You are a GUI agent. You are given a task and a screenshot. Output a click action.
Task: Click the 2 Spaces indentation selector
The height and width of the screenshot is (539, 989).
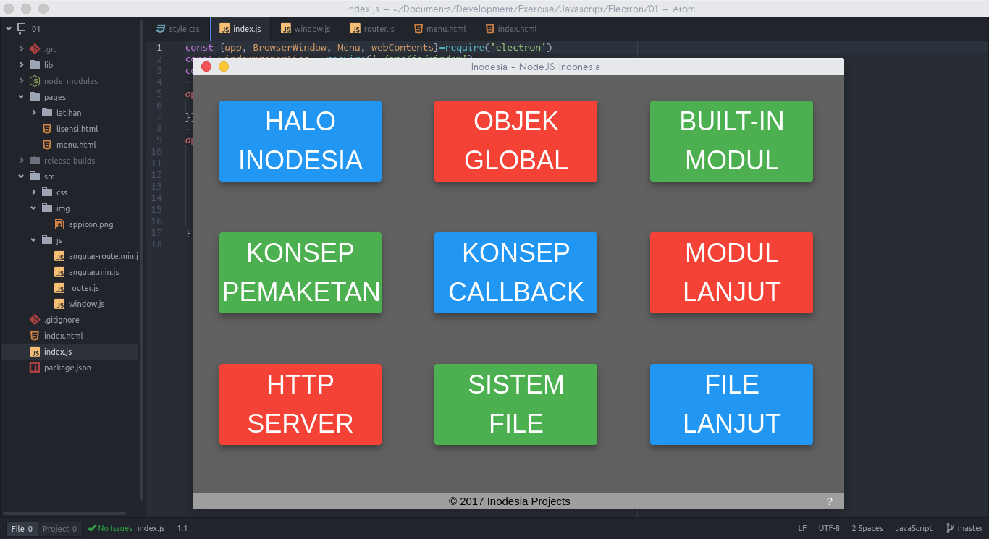[867, 528]
